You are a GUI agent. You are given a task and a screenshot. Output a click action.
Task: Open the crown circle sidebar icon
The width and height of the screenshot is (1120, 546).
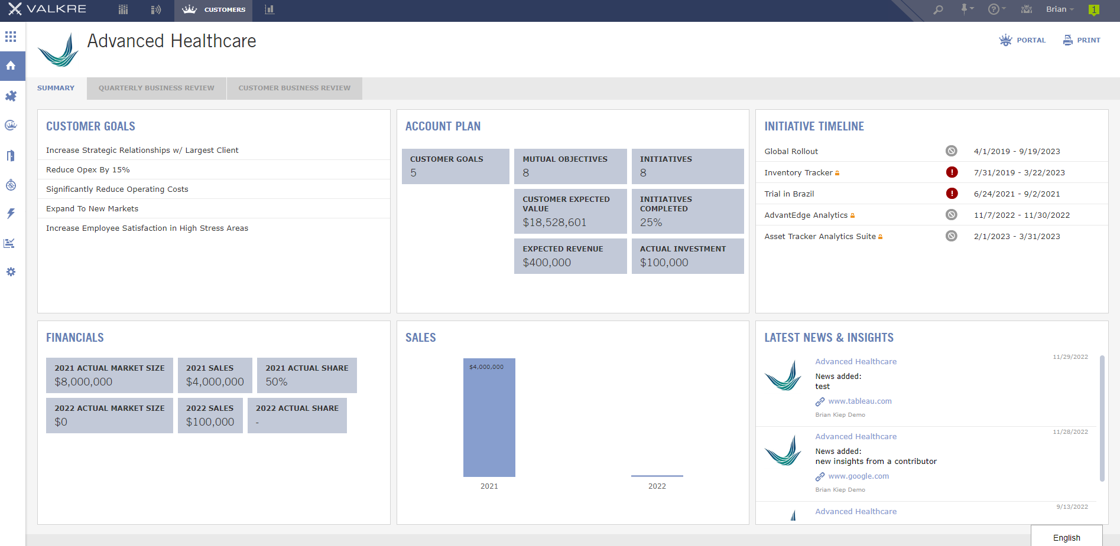pos(11,125)
